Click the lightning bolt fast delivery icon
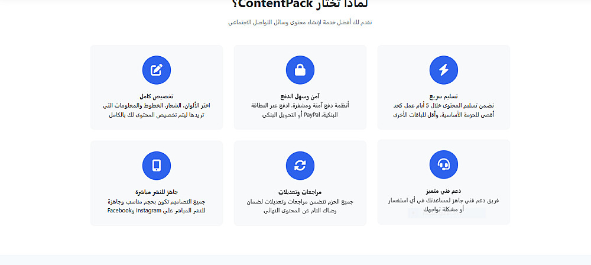Screen dimensions: 591x265 [444, 70]
